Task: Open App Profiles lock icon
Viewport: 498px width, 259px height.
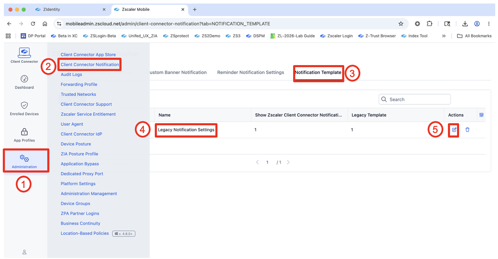Action: pos(24,132)
